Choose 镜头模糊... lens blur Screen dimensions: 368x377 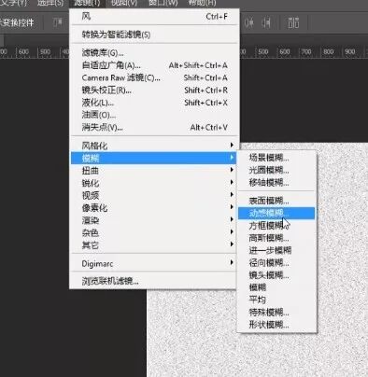[x=276, y=275]
